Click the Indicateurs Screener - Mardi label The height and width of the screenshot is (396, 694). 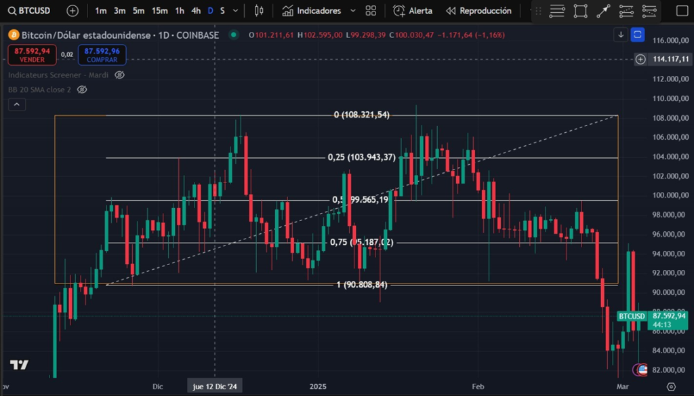pyautogui.click(x=58, y=75)
